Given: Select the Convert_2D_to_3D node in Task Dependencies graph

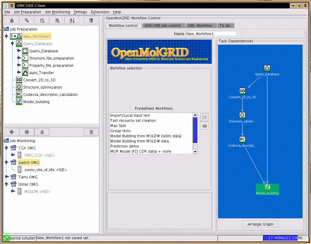Looking at the screenshot, I should point(242,93).
